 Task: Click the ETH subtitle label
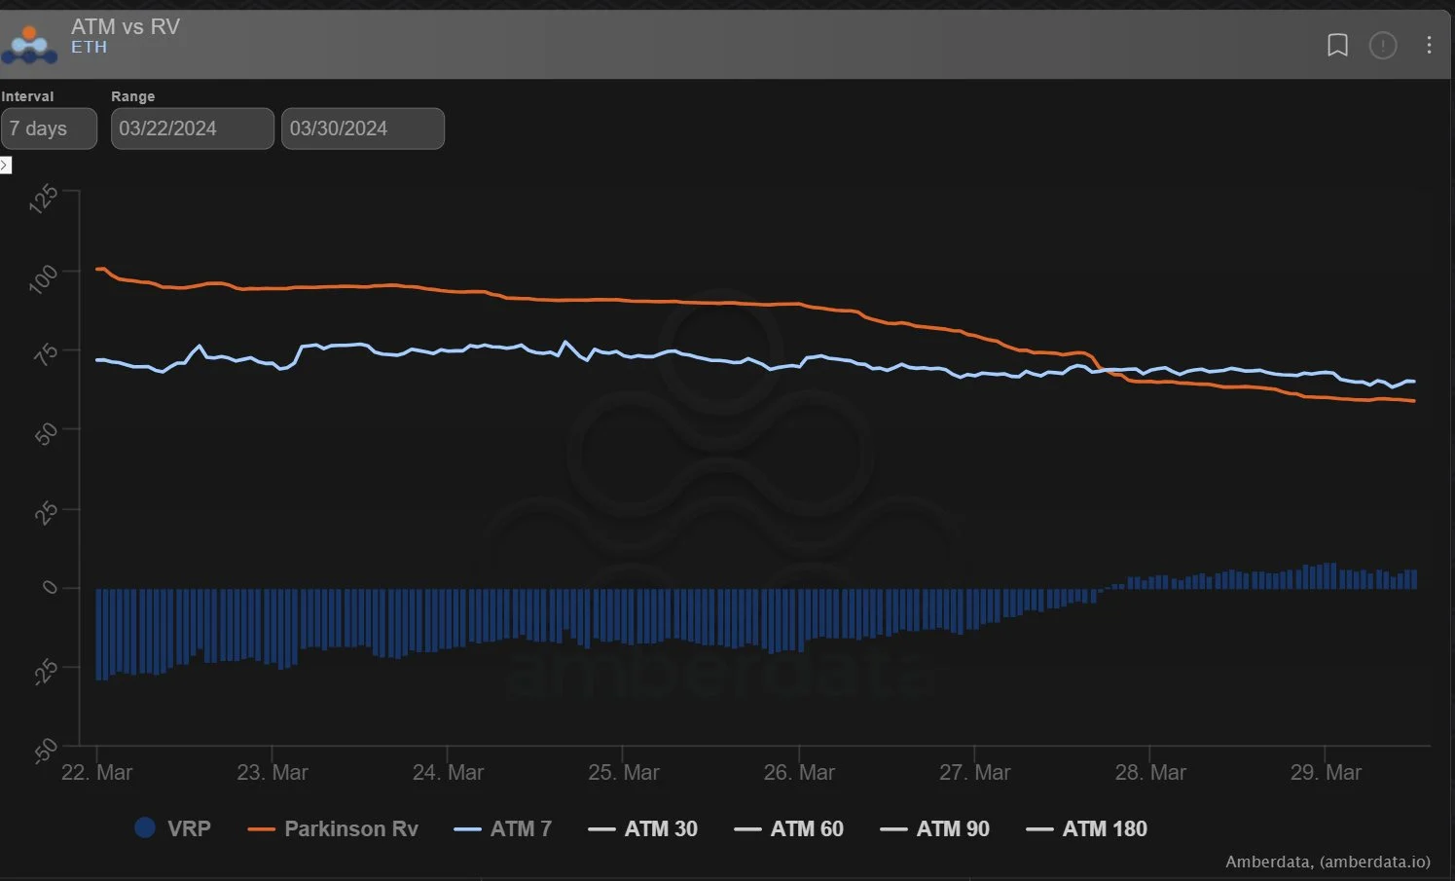[x=89, y=47]
